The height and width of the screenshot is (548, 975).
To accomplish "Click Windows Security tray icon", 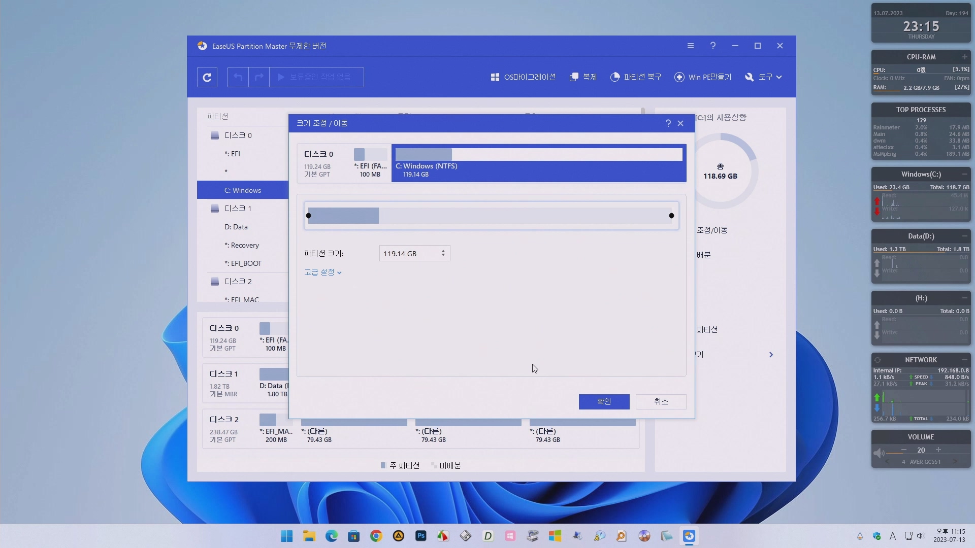I will pyautogui.click(x=876, y=536).
